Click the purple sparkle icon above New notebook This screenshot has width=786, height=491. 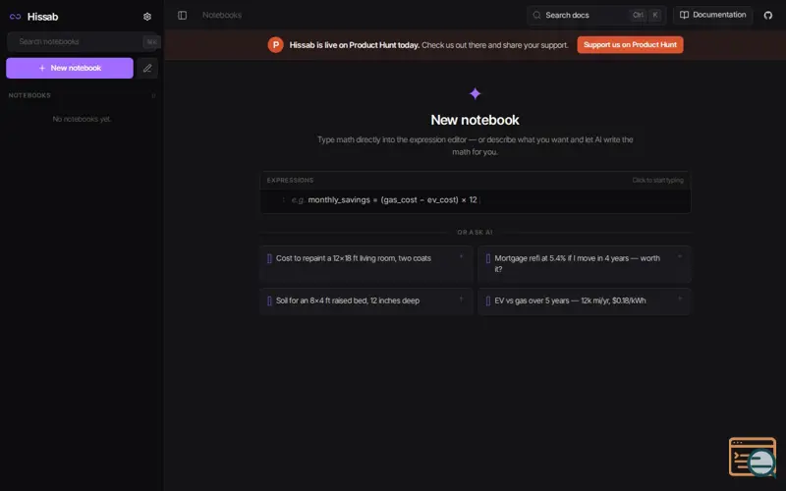475,93
